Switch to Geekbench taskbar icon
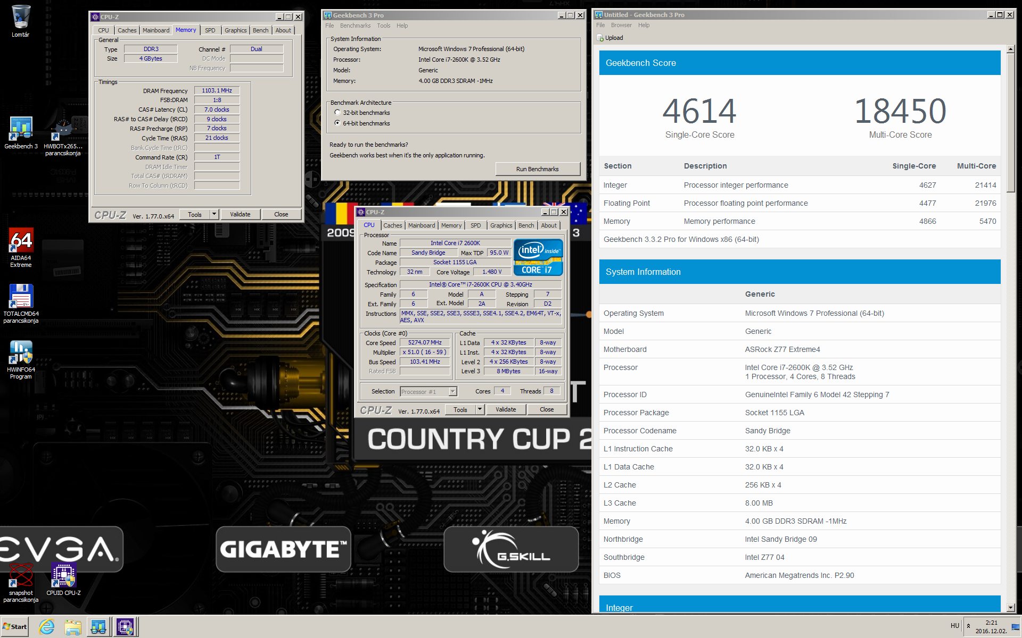The height and width of the screenshot is (638, 1022). [x=98, y=627]
